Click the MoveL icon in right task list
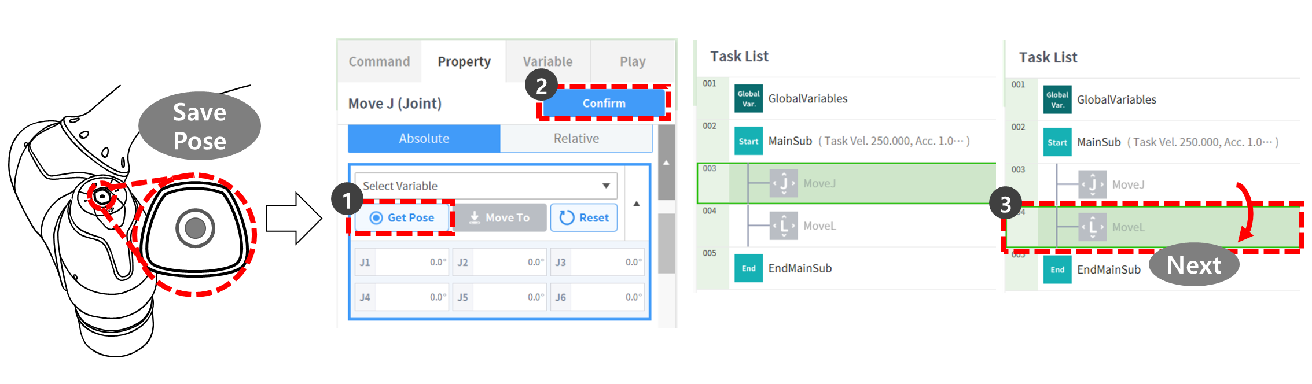The height and width of the screenshot is (384, 1312). pos(1092,227)
